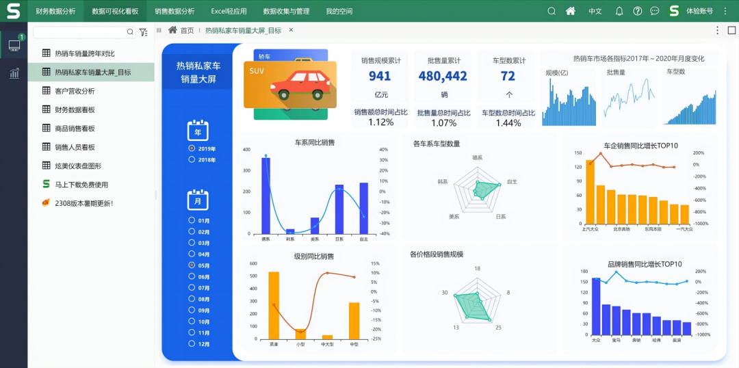
Task: Go to home via top bar house icon
Action: [571, 12]
